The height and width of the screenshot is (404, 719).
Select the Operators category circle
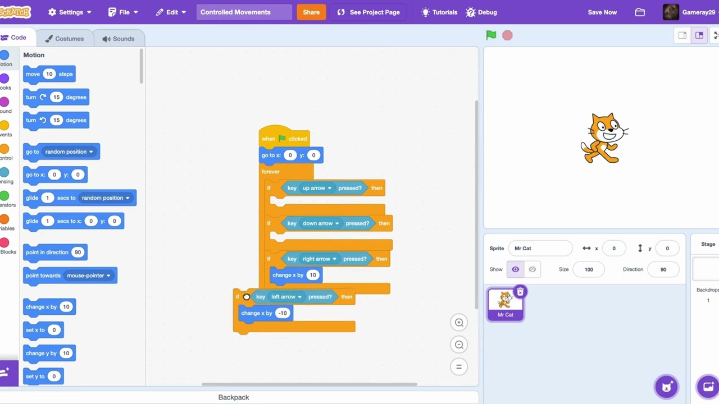point(4,196)
